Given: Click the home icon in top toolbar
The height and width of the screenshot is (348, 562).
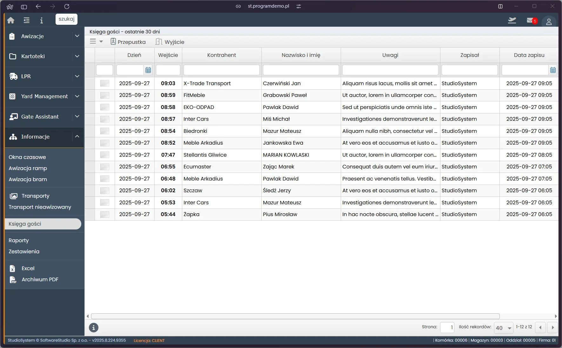Looking at the screenshot, I should (x=11, y=20).
